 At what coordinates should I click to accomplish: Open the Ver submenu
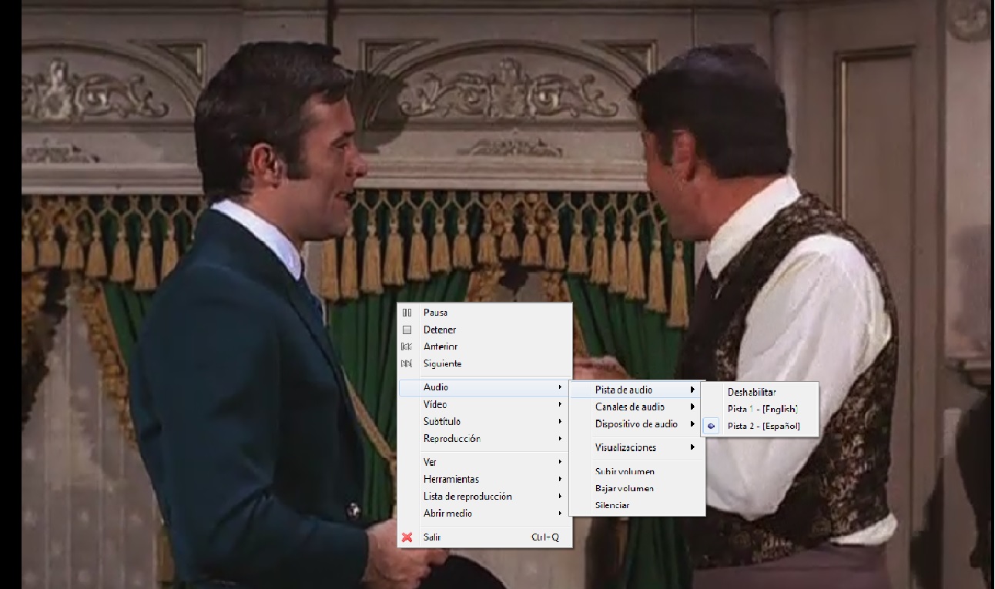pyautogui.click(x=484, y=462)
